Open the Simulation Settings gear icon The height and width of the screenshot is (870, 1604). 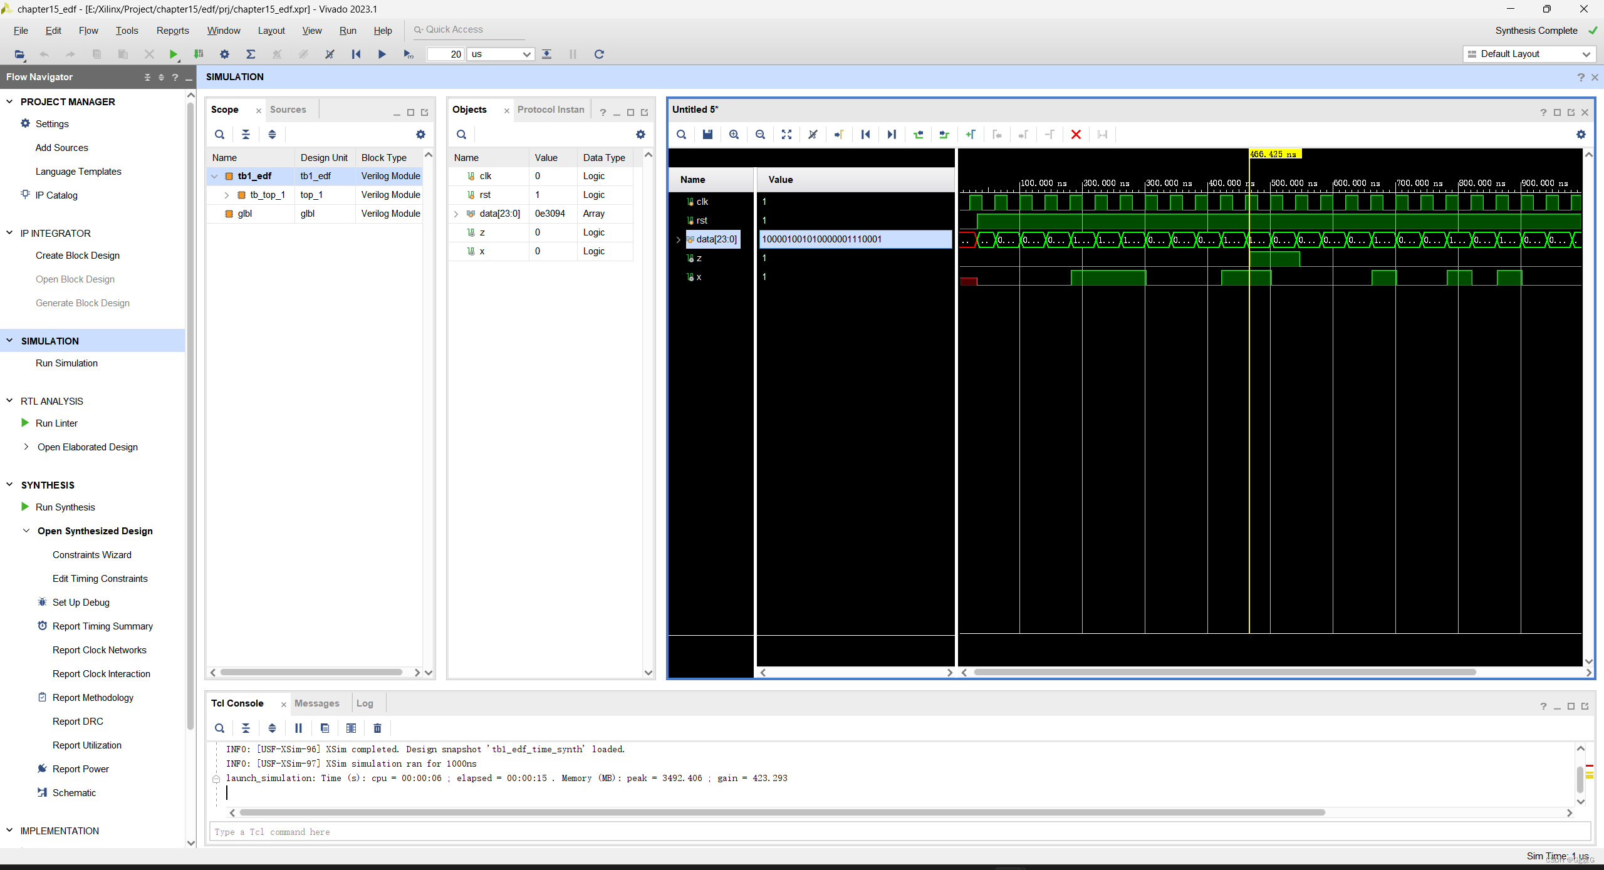pyautogui.click(x=224, y=54)
